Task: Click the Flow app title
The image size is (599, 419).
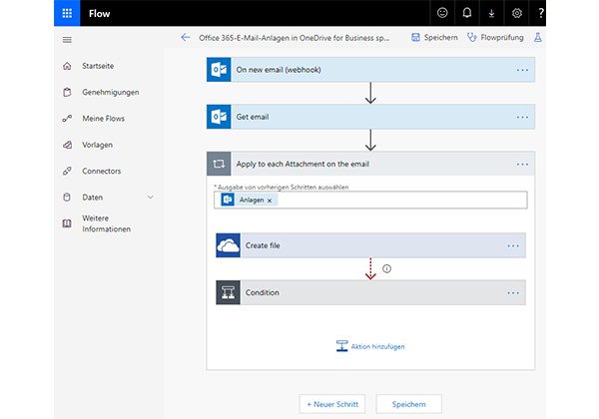Action: coord(99,13)
